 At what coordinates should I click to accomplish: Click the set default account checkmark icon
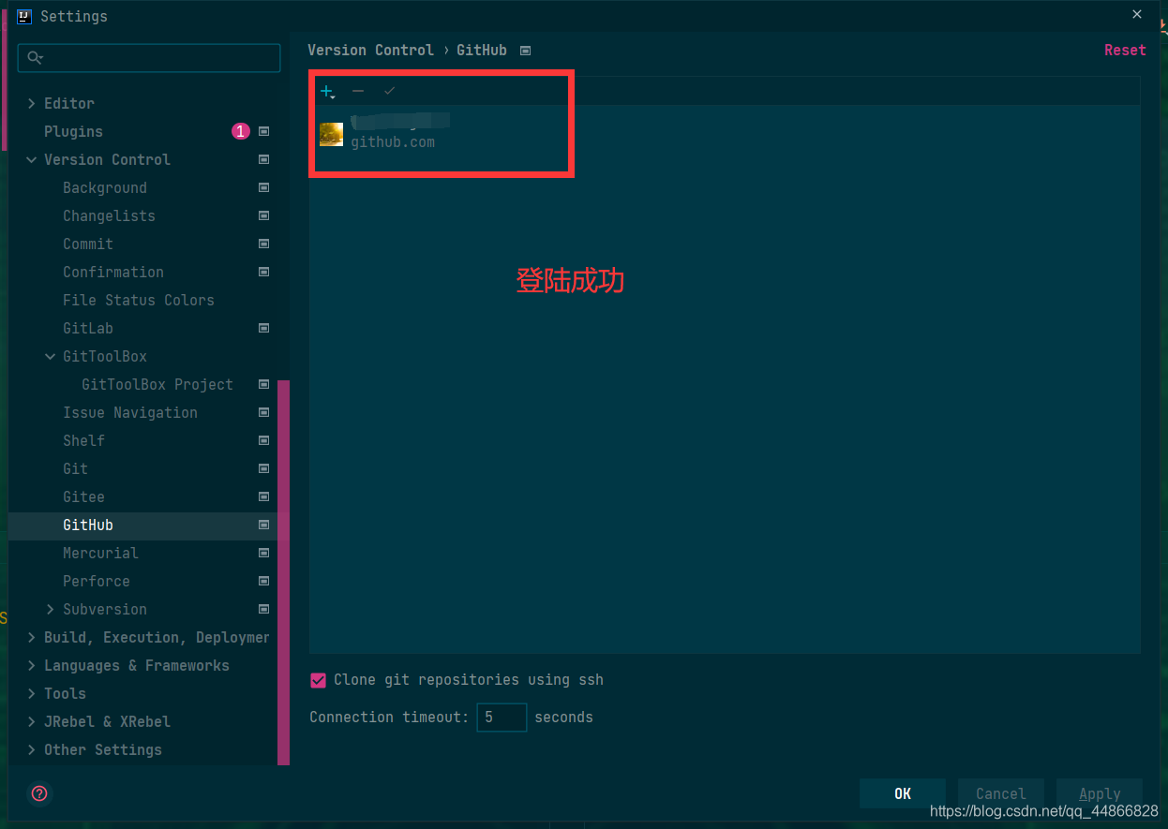pyautogui.click(x=390, y=91)
